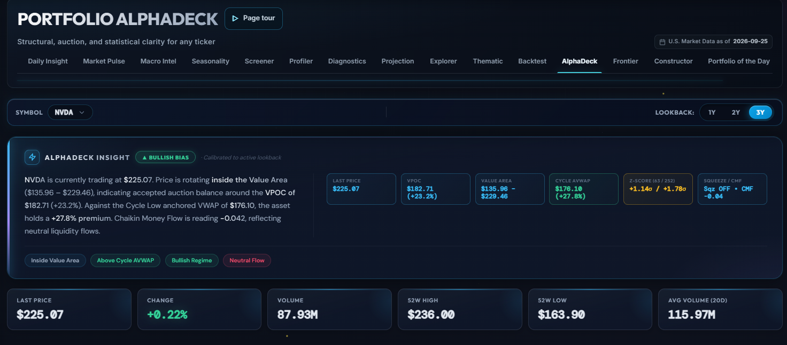Click the Change +0.22% card

(x=199, y=309)
